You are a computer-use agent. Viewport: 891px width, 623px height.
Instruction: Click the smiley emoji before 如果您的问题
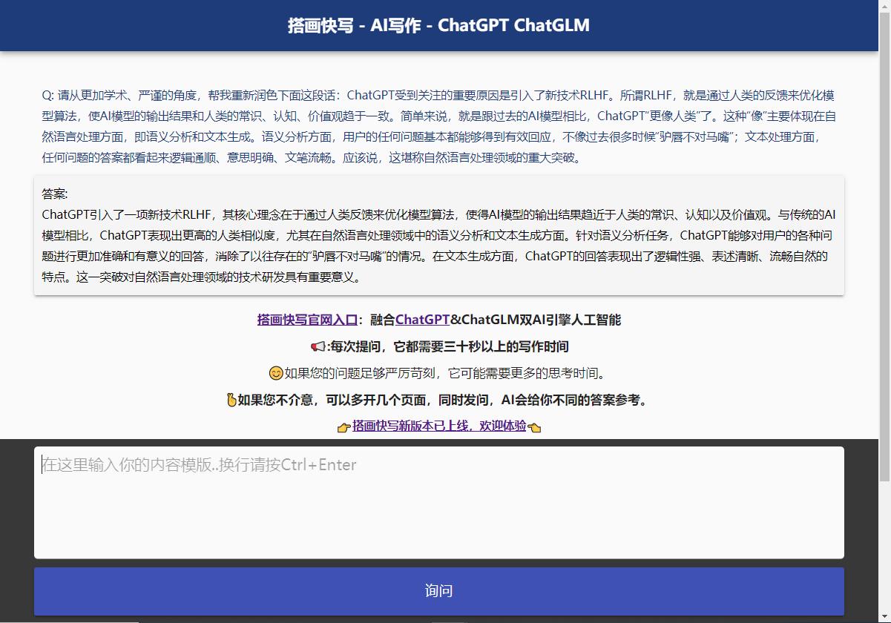point(276,373)
